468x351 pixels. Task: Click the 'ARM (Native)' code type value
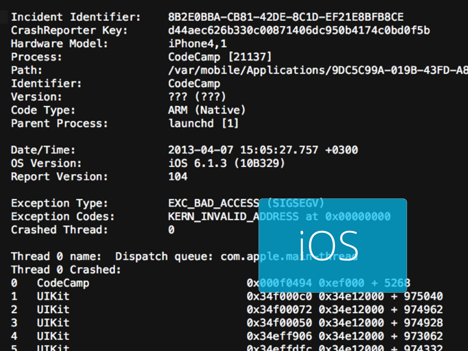pos(207,110)
